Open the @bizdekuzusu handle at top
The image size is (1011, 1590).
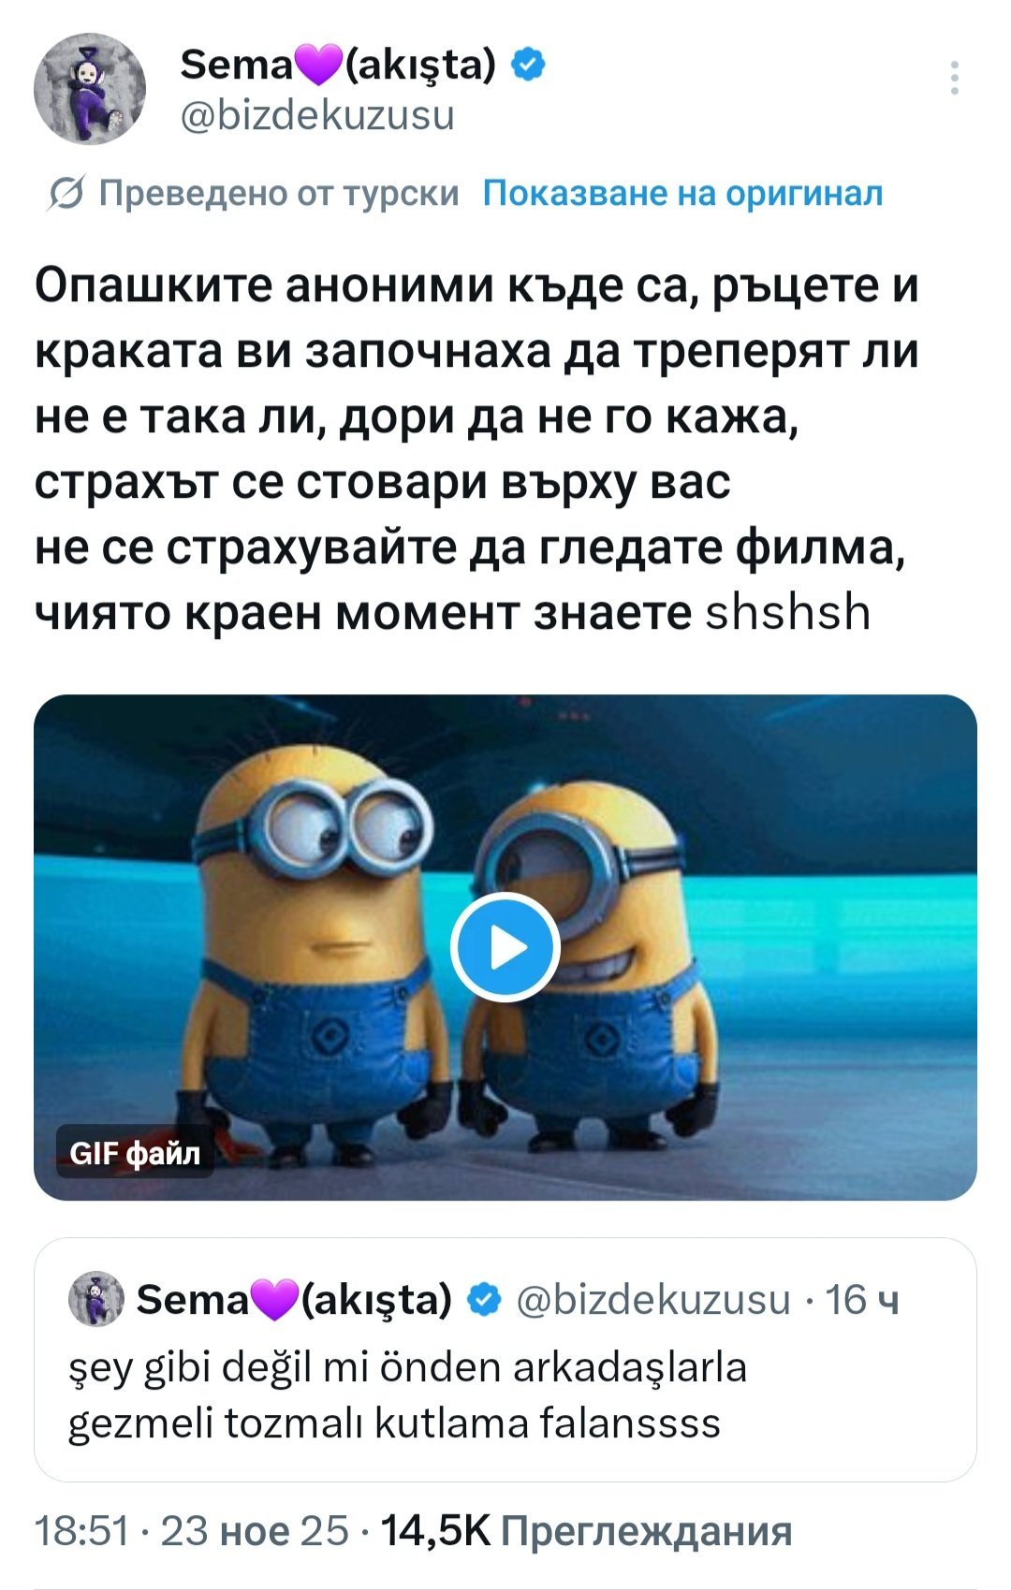316,116
